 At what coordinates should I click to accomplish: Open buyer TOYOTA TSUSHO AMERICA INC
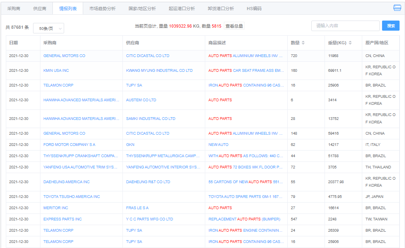tap(72, 197)
